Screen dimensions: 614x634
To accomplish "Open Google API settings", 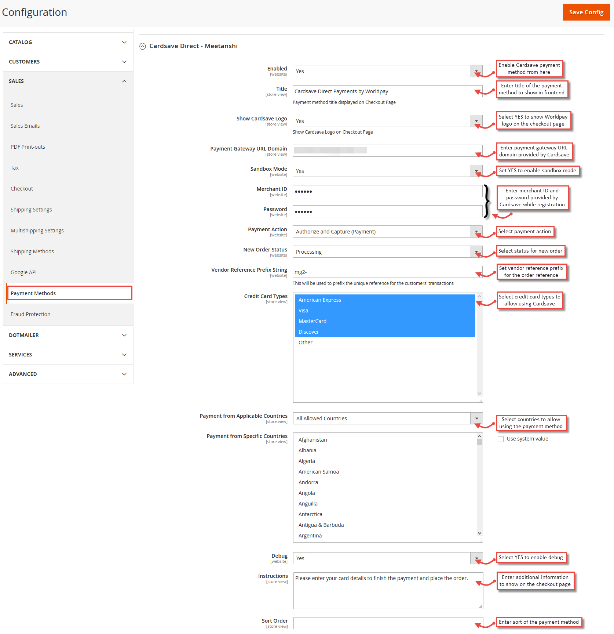I will [x=23, y=272].
